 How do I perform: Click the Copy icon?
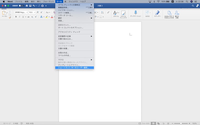pos(10,14)
